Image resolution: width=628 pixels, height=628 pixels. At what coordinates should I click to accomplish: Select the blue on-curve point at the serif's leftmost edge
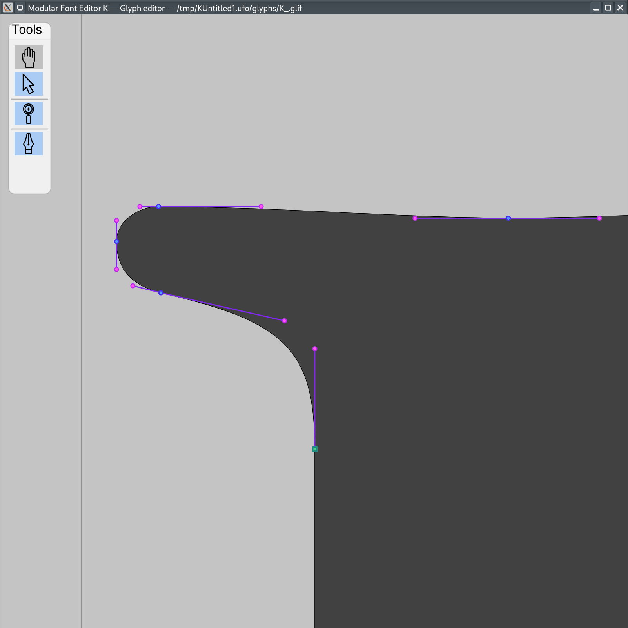coord(116,241)
